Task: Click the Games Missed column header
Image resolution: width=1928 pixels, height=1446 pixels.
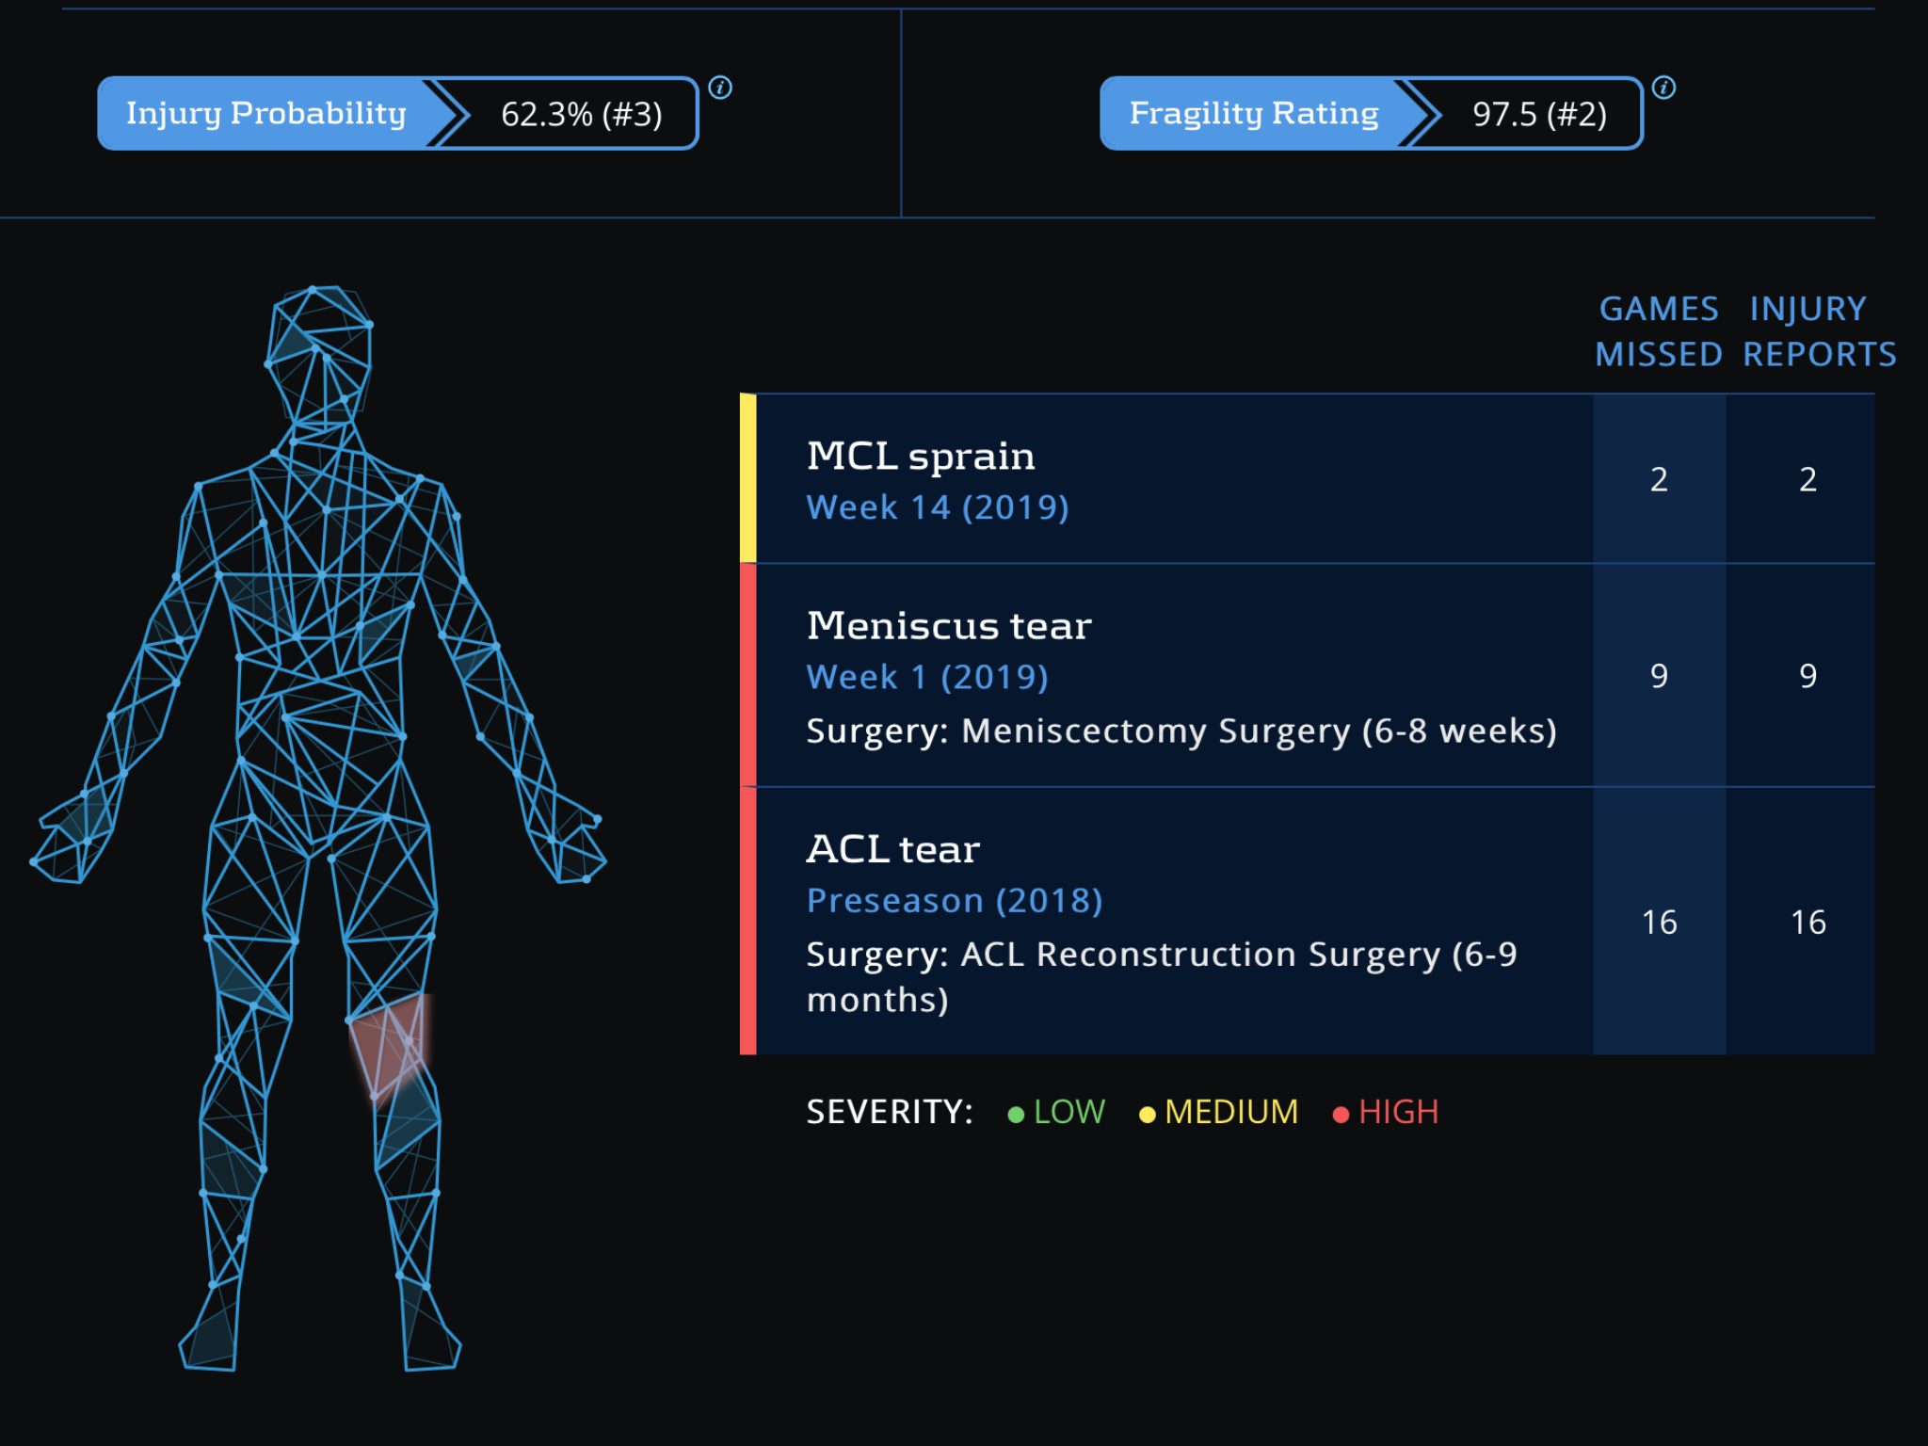Action: pyautogui.click(x=1658, y=331)
